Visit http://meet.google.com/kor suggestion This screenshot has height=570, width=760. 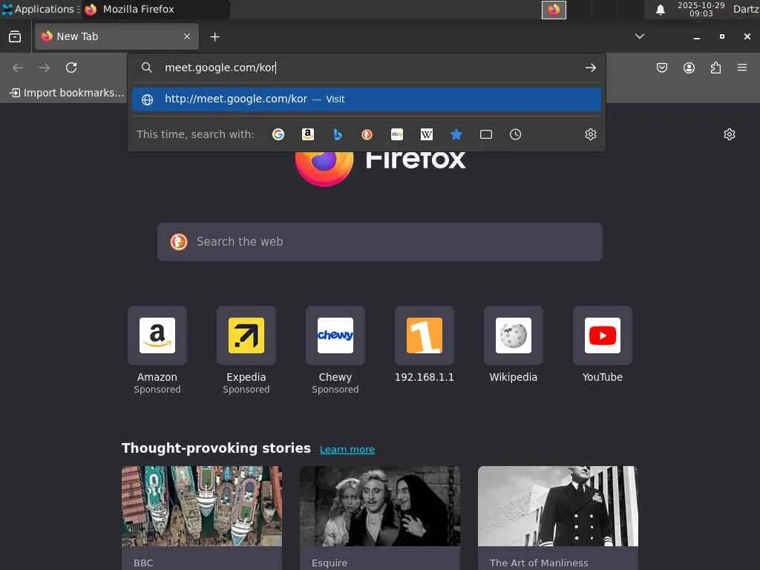tap(367, 99)
